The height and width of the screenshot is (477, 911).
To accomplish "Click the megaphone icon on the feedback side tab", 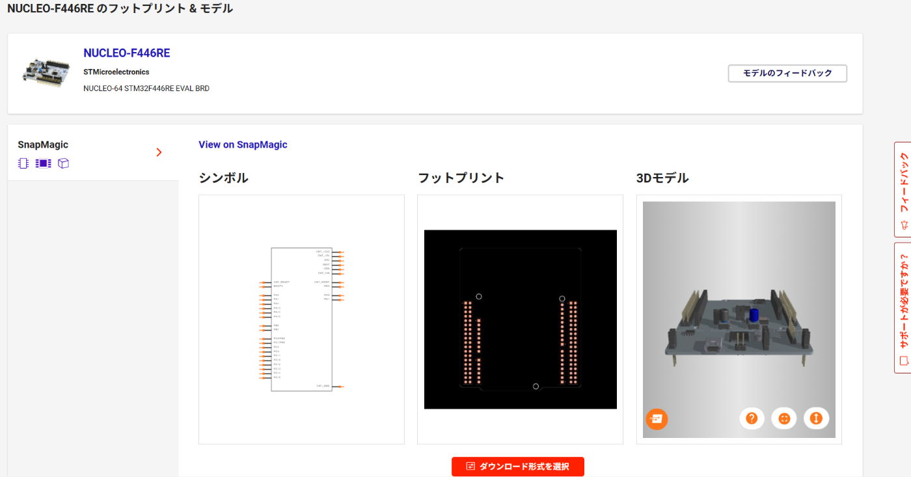I will pos(903,225).
